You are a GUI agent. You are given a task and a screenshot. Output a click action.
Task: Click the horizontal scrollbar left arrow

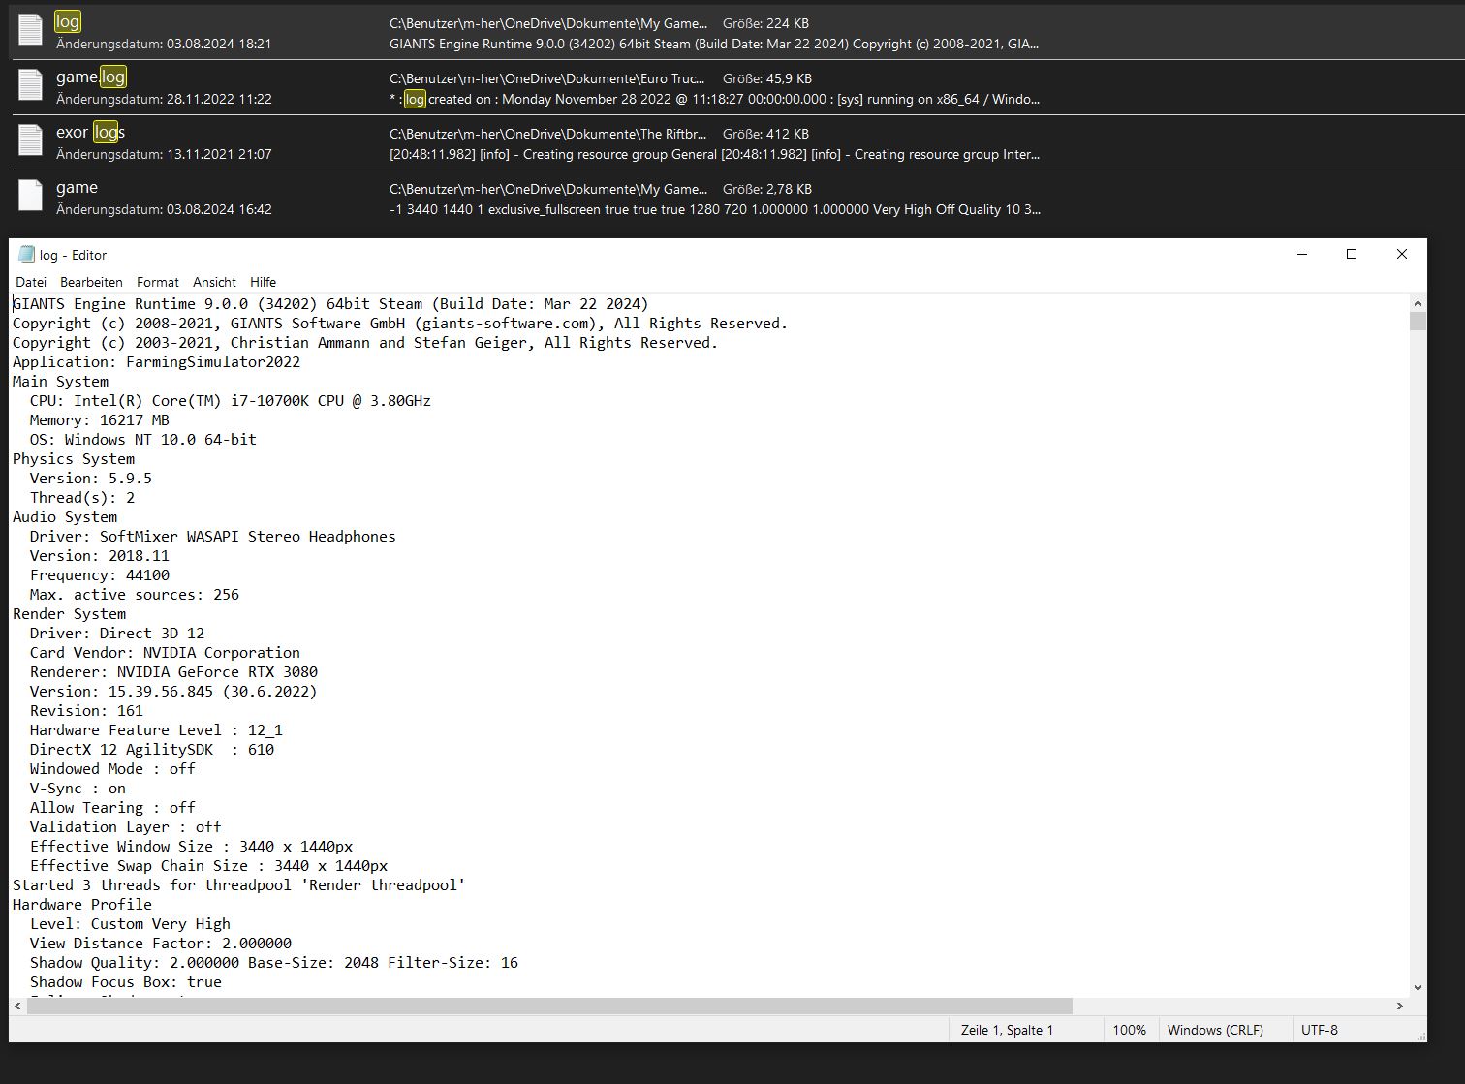point(17,1006)
